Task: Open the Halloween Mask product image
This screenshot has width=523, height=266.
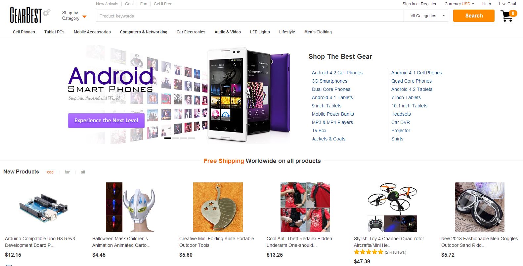Action: click(x=130, y=207)
